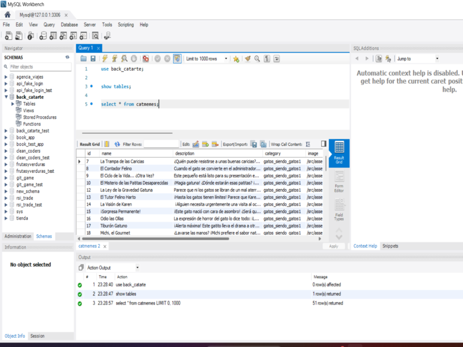Toggle result side panel visibility icon
This screenshot has width=463, height=347.
tap(324, 143)
